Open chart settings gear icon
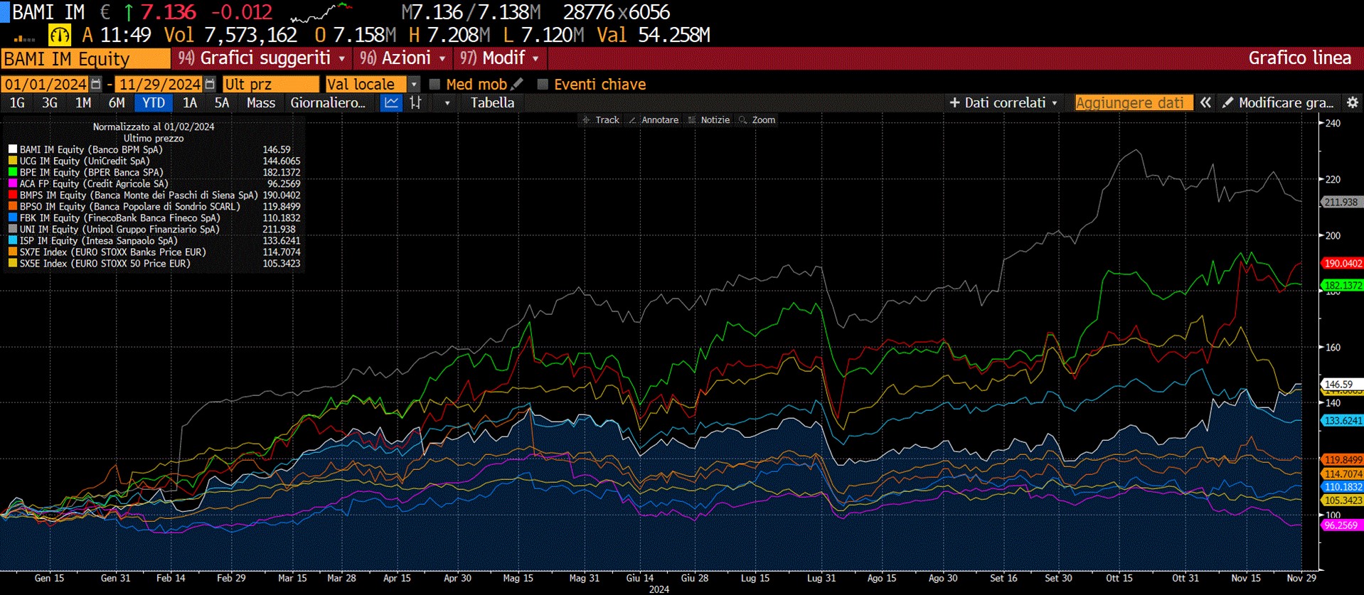 [x=1353, y=102]
